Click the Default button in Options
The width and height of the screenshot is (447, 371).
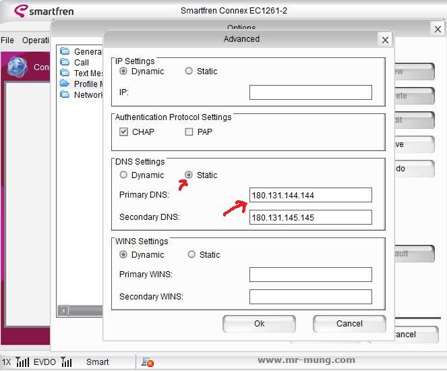[x=414, y=254]
